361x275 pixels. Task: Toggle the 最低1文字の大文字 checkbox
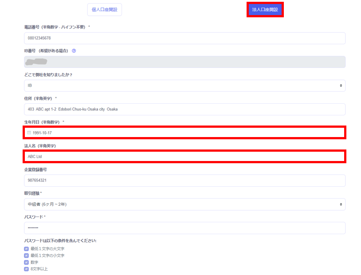click(x=27, y=249)
